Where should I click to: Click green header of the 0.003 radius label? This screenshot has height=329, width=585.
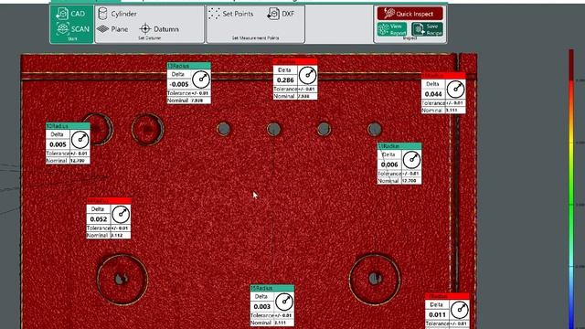(x=272, y=289)
